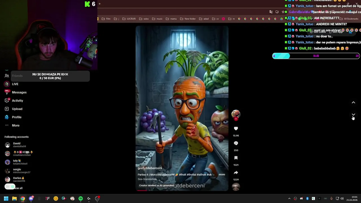
Task: Click the translate page icon in address bar
Action: [x=271, y=12]
